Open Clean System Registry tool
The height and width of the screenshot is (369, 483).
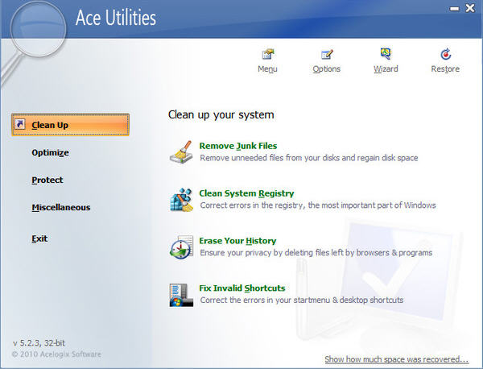tap(246, 193)
